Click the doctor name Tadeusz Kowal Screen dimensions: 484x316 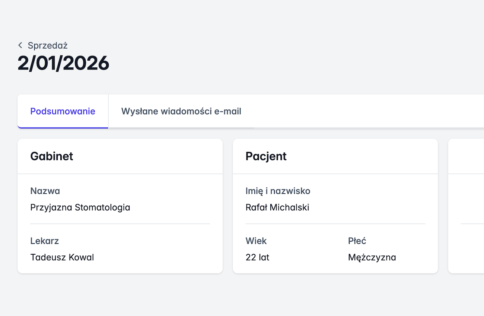click(x=62, y=257)
